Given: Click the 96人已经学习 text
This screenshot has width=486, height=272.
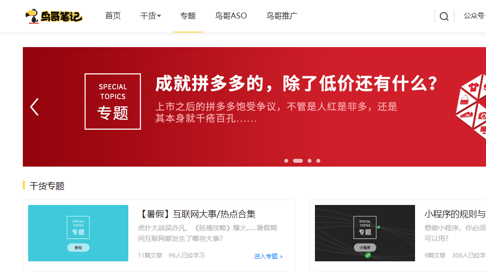Looking at the screenshot, I should (187, 255).
